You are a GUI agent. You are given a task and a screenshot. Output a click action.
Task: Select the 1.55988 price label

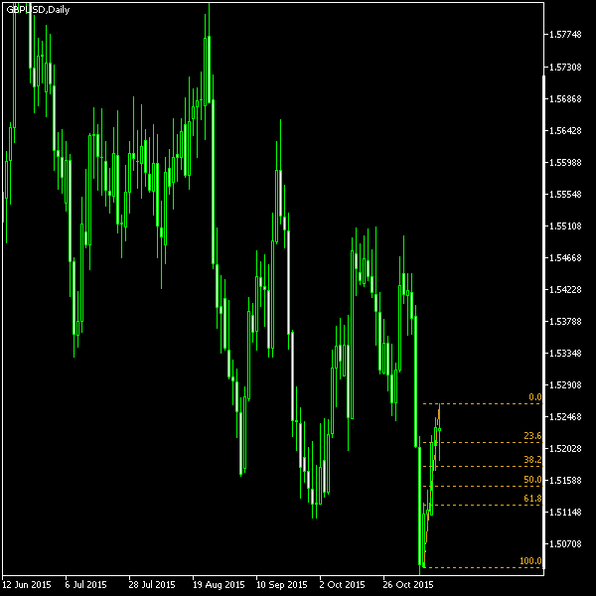click(x=565, y=163)
